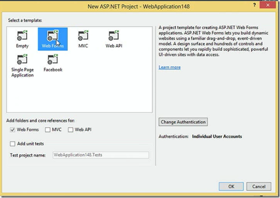Choose the Web Forms template icon
Viewport: 280px width, 198px height.
click(53, 39)
